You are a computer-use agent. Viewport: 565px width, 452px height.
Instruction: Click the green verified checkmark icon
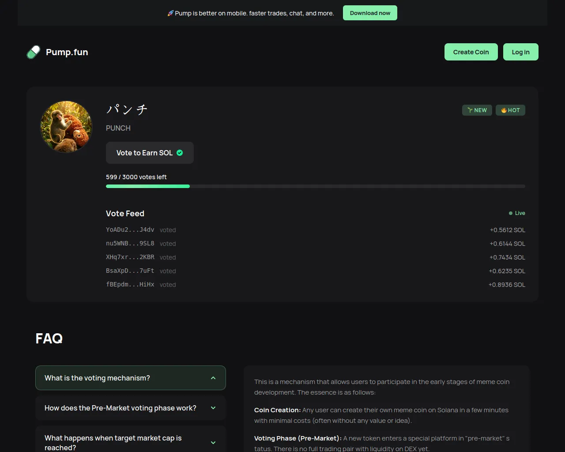(x=180, y=153)
